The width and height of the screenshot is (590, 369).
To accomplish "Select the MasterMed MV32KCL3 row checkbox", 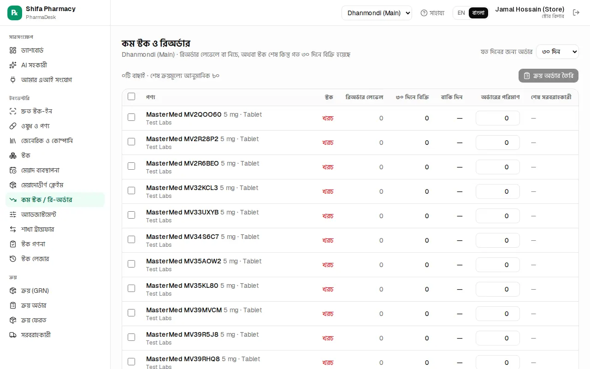I will point(131,190).
